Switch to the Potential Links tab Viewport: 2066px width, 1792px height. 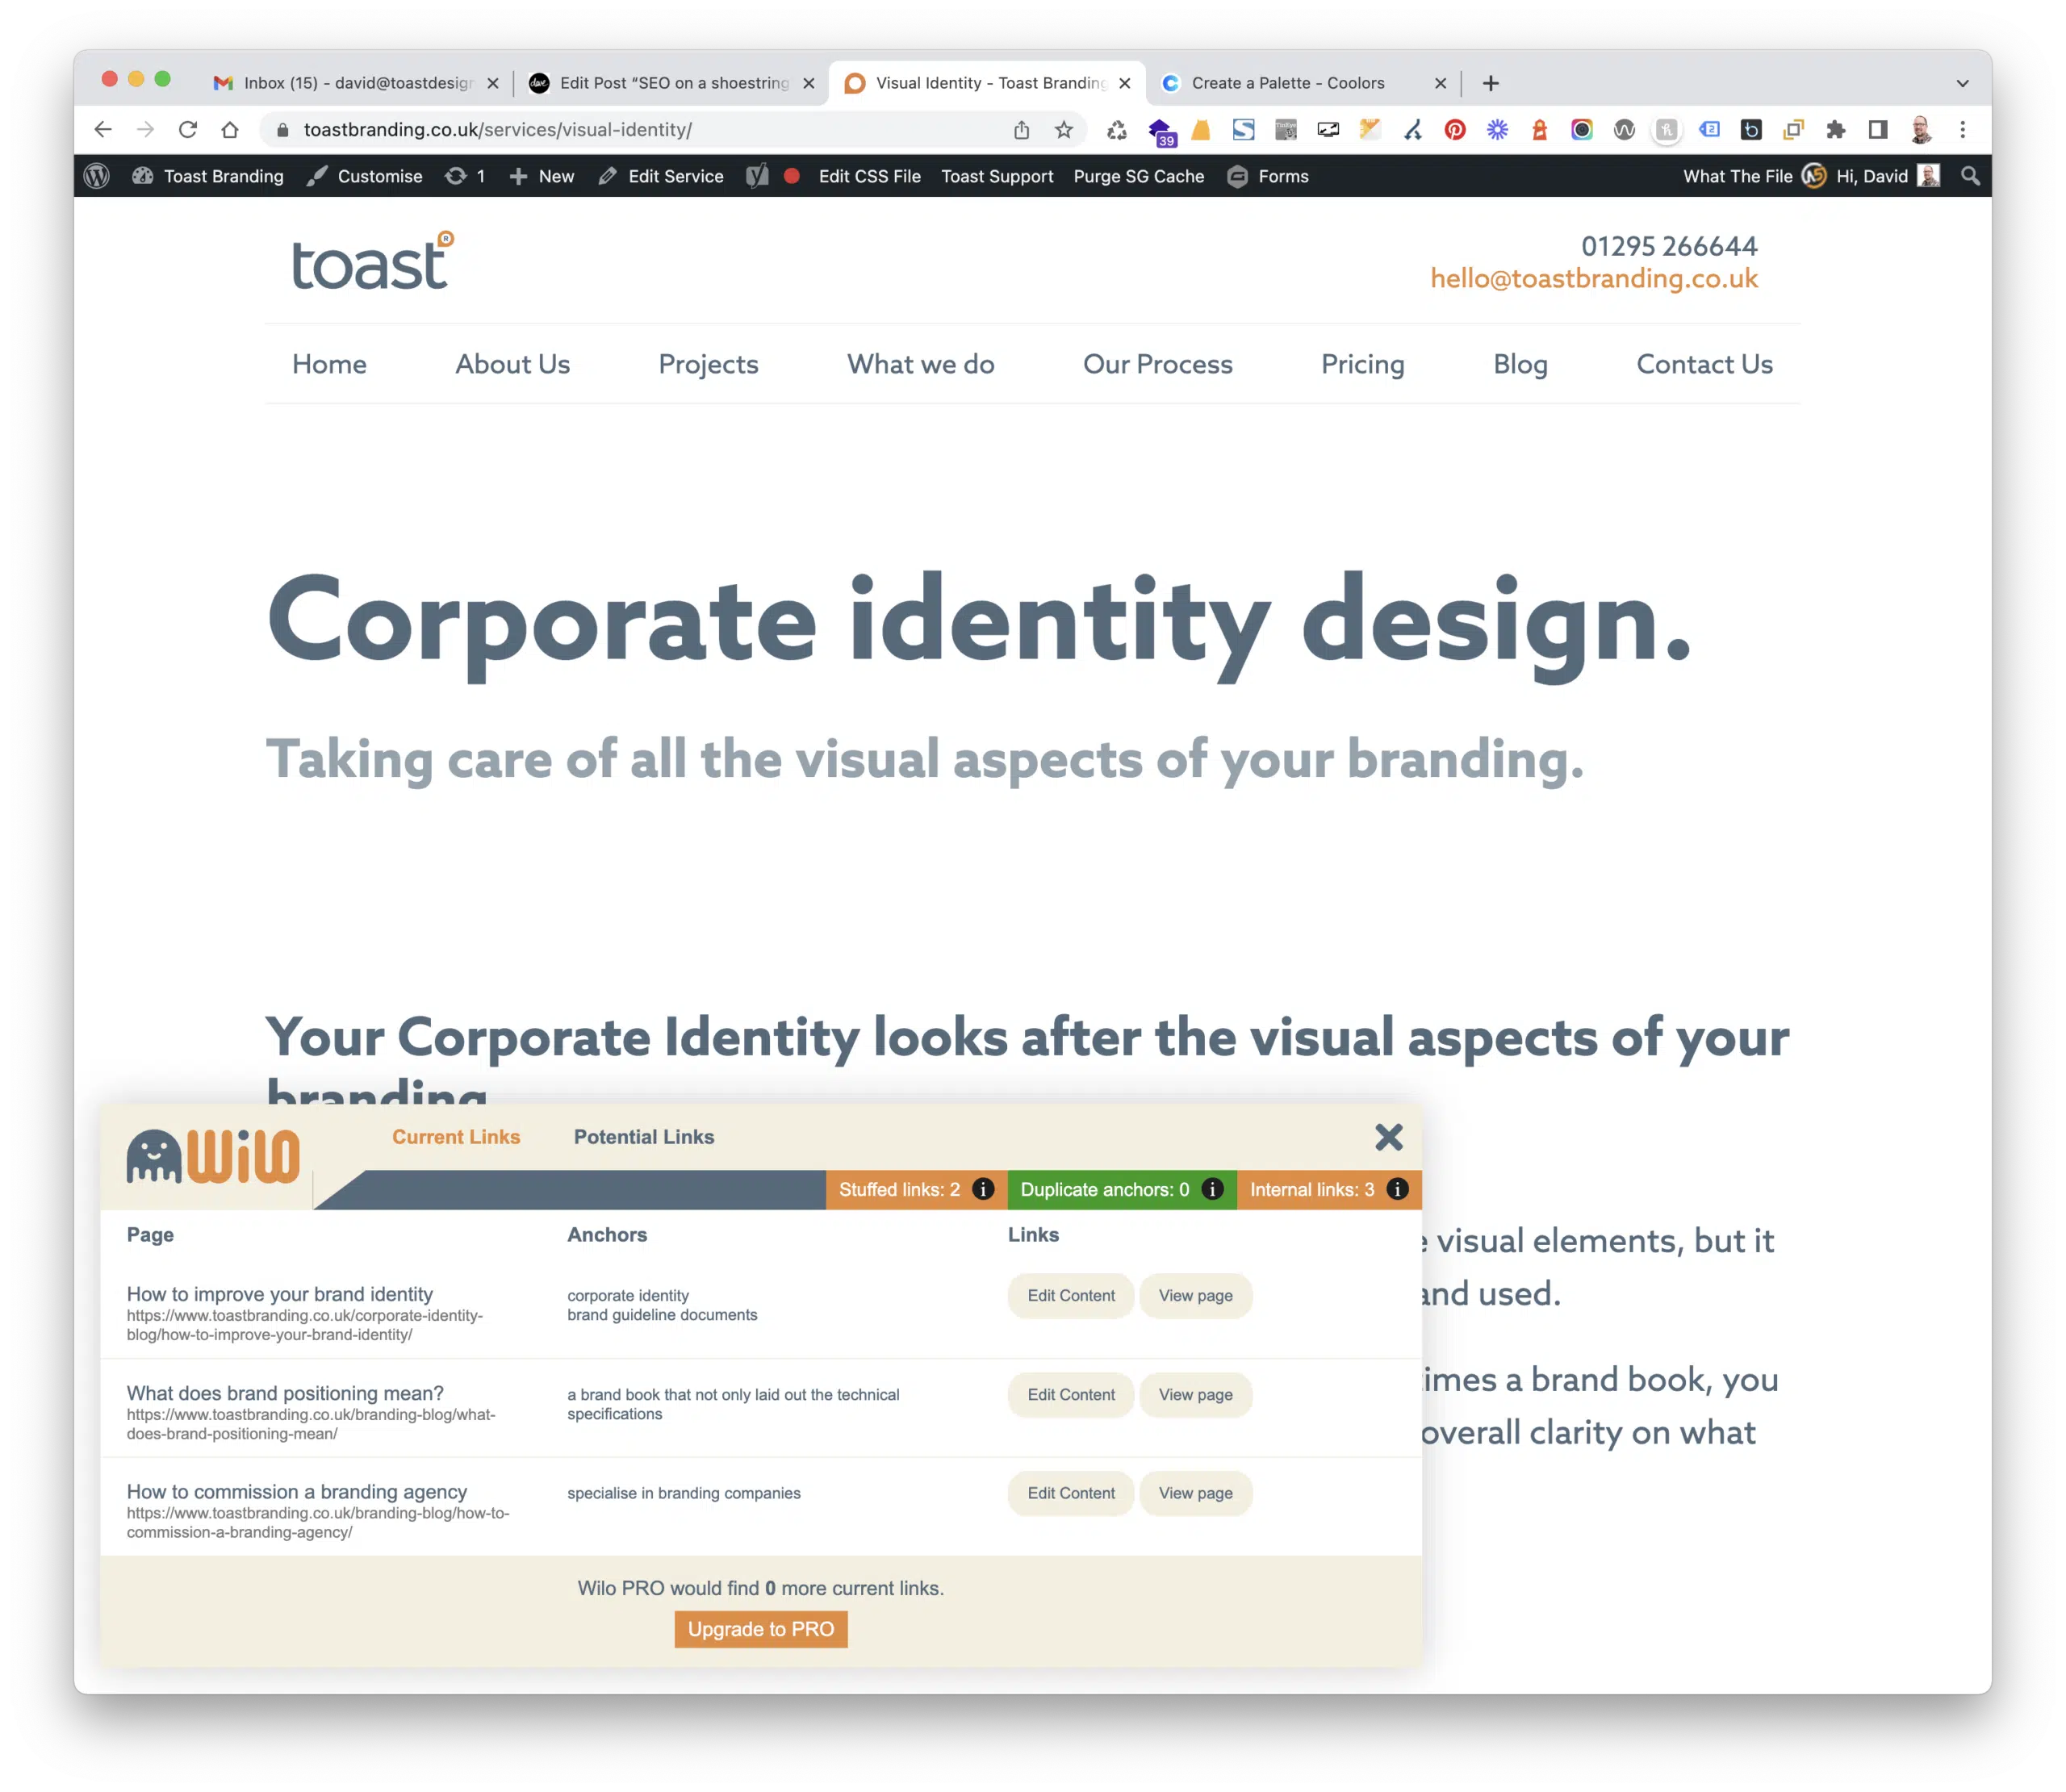coord(642,1137)
